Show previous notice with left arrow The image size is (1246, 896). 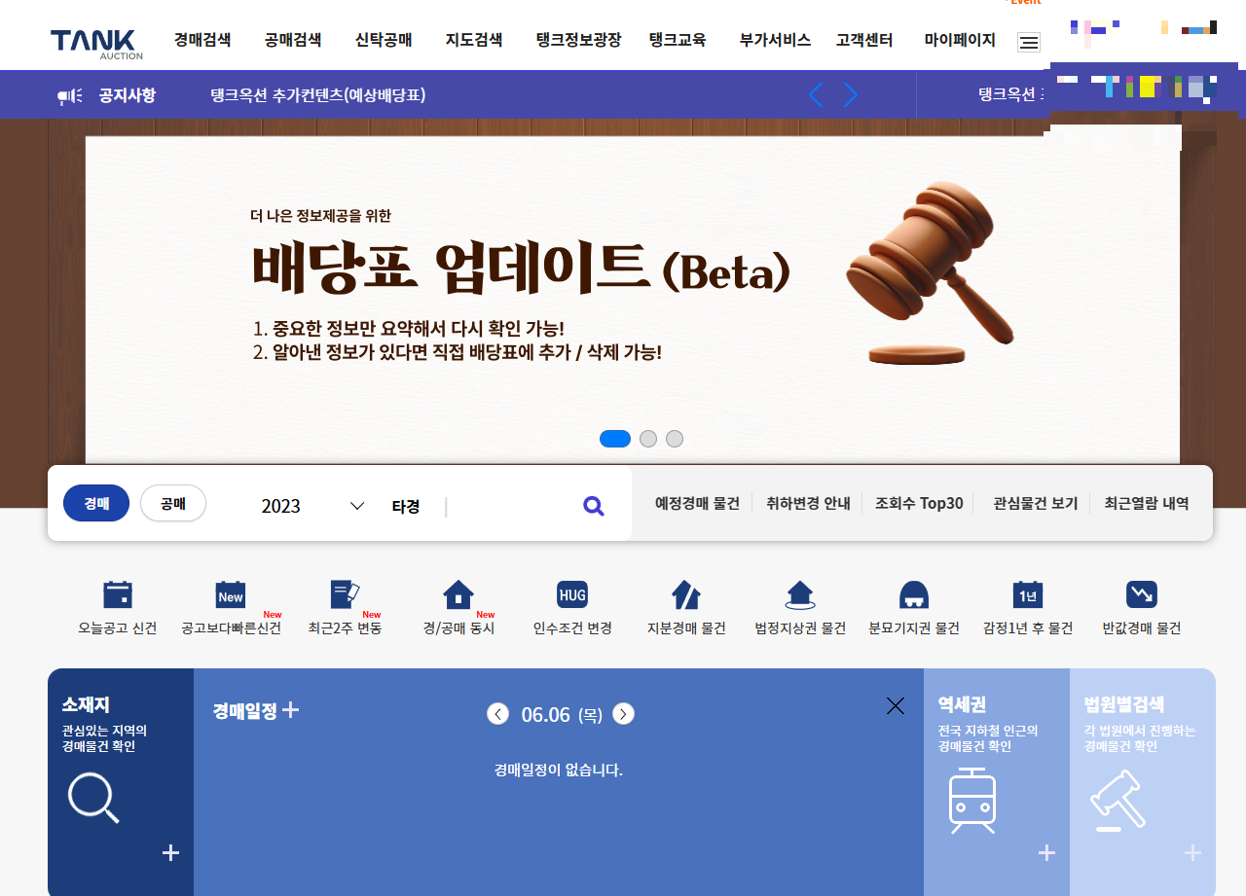[x=816, y=95]
